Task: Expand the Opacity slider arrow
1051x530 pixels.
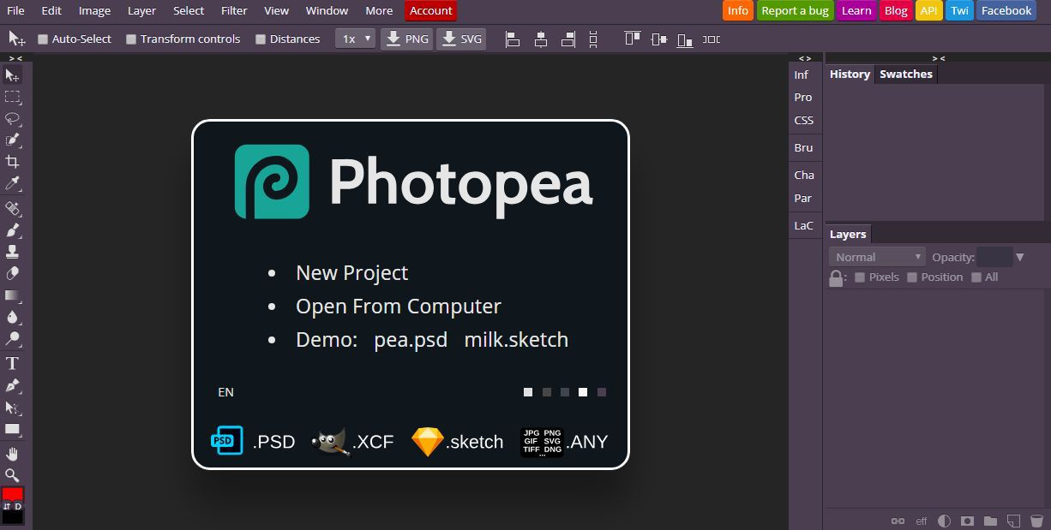Action: coord(1020,257)
